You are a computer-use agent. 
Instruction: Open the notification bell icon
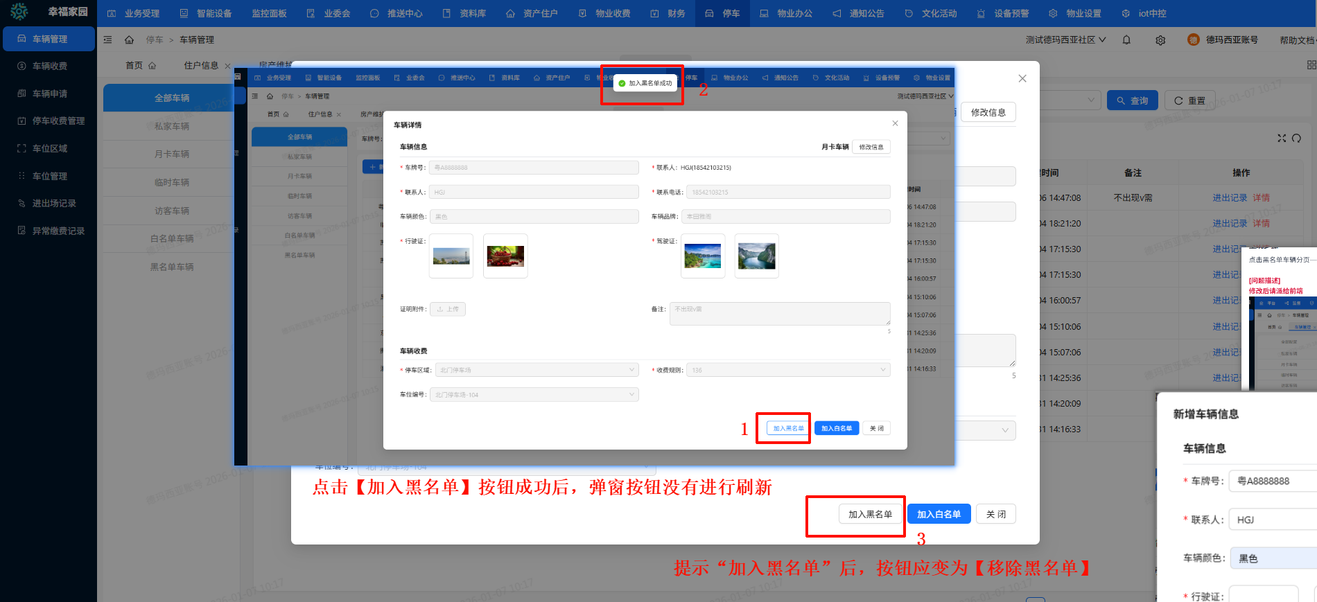1126,40
